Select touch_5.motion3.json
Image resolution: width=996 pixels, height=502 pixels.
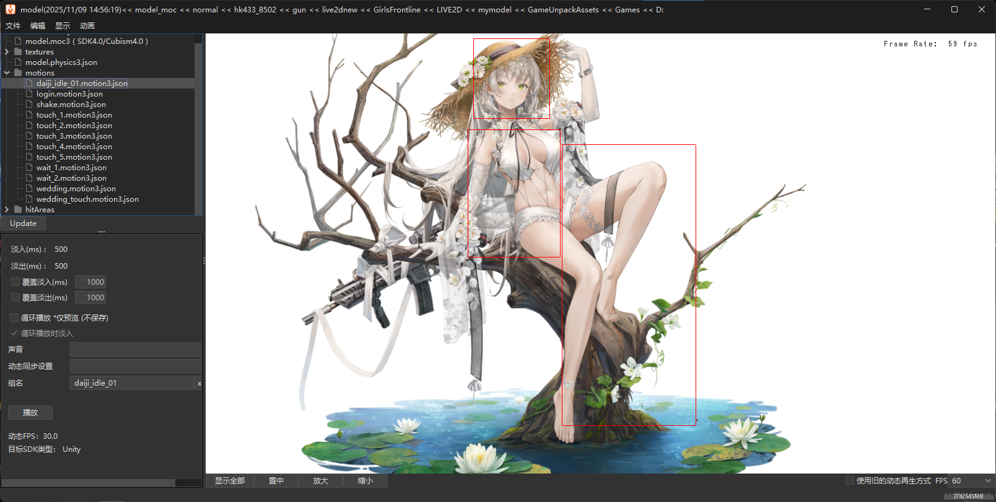point(74,157)
